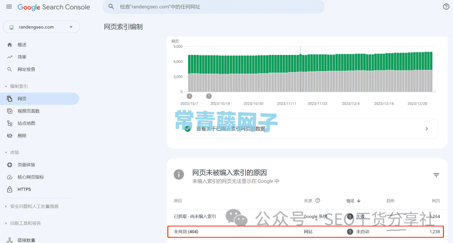Viewport: 453px width, 243px height.
Task: Click the trend icon next to 效果
Action: pyautogui.click(x=10, y=57)
